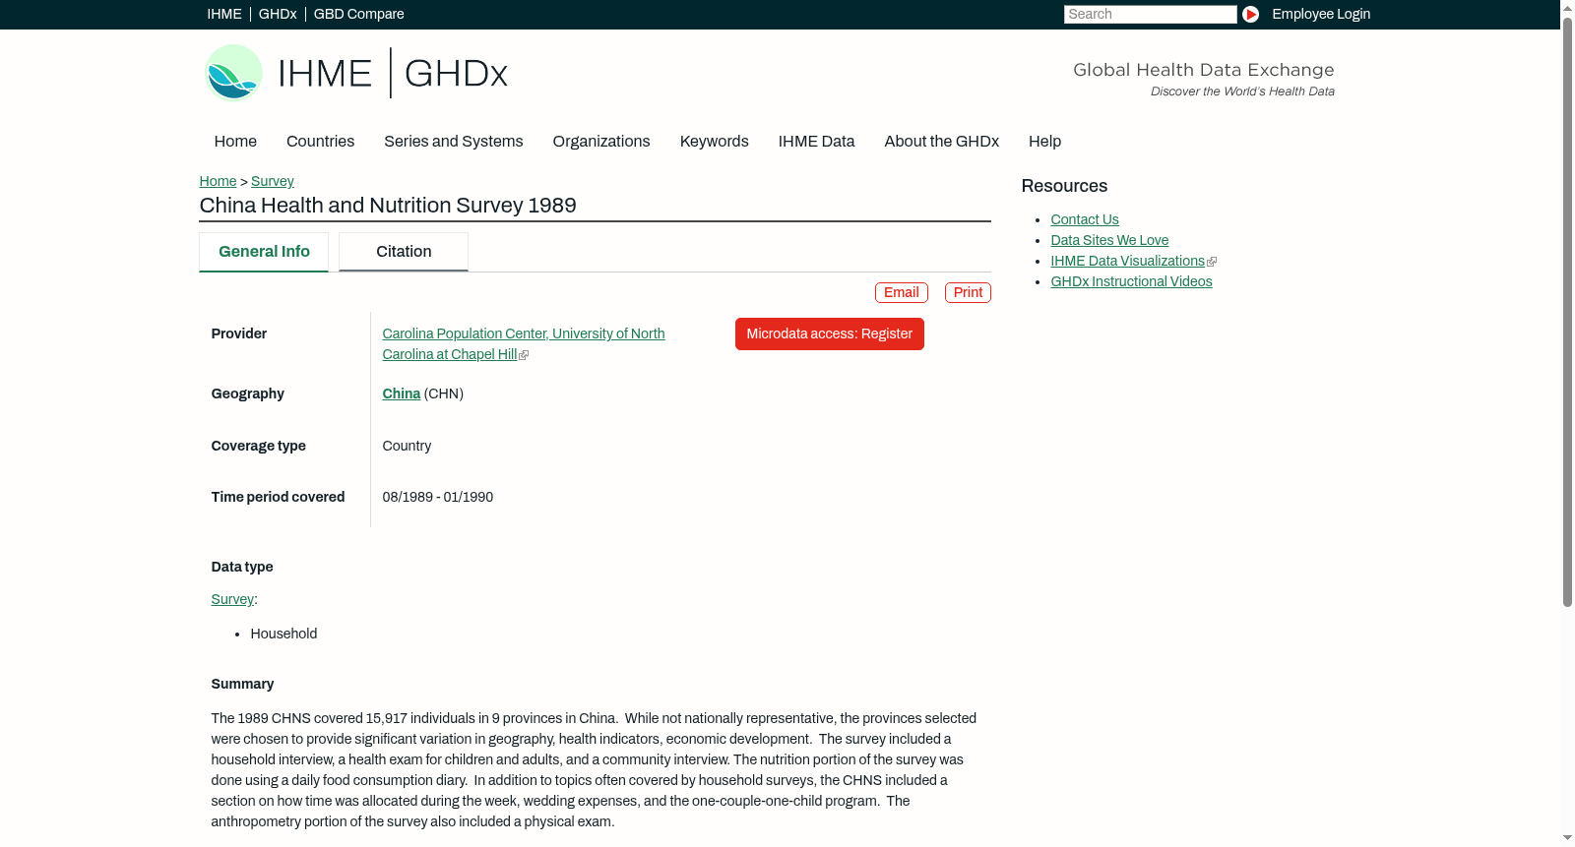Open the IHME Data menu item

pyautogui.click(x=816, y=142)
